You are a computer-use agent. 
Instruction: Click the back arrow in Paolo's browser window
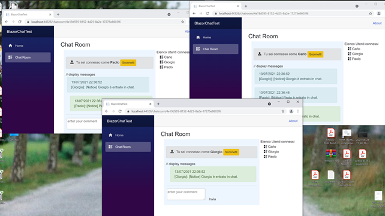coord(7,22)
